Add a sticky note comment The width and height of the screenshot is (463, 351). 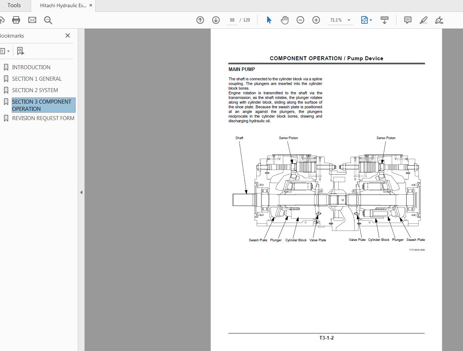(x=407, y=20)
